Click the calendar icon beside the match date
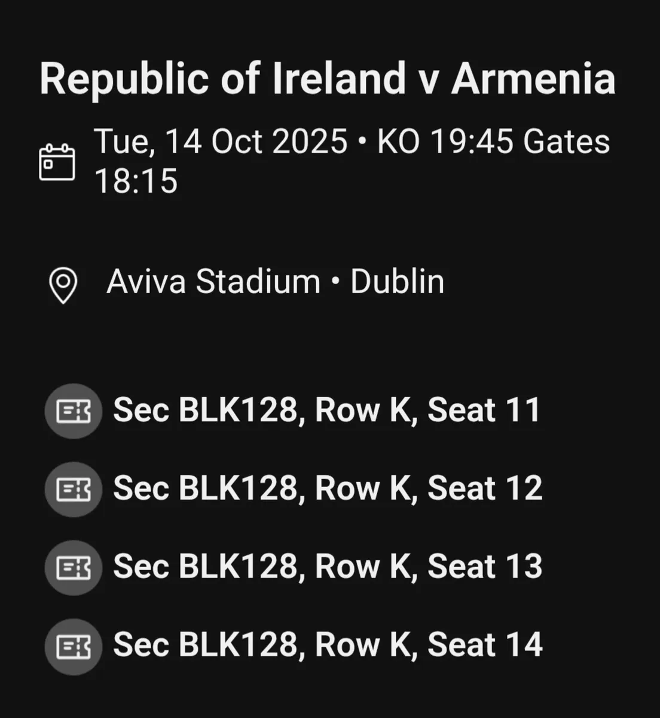 [57, 162]
